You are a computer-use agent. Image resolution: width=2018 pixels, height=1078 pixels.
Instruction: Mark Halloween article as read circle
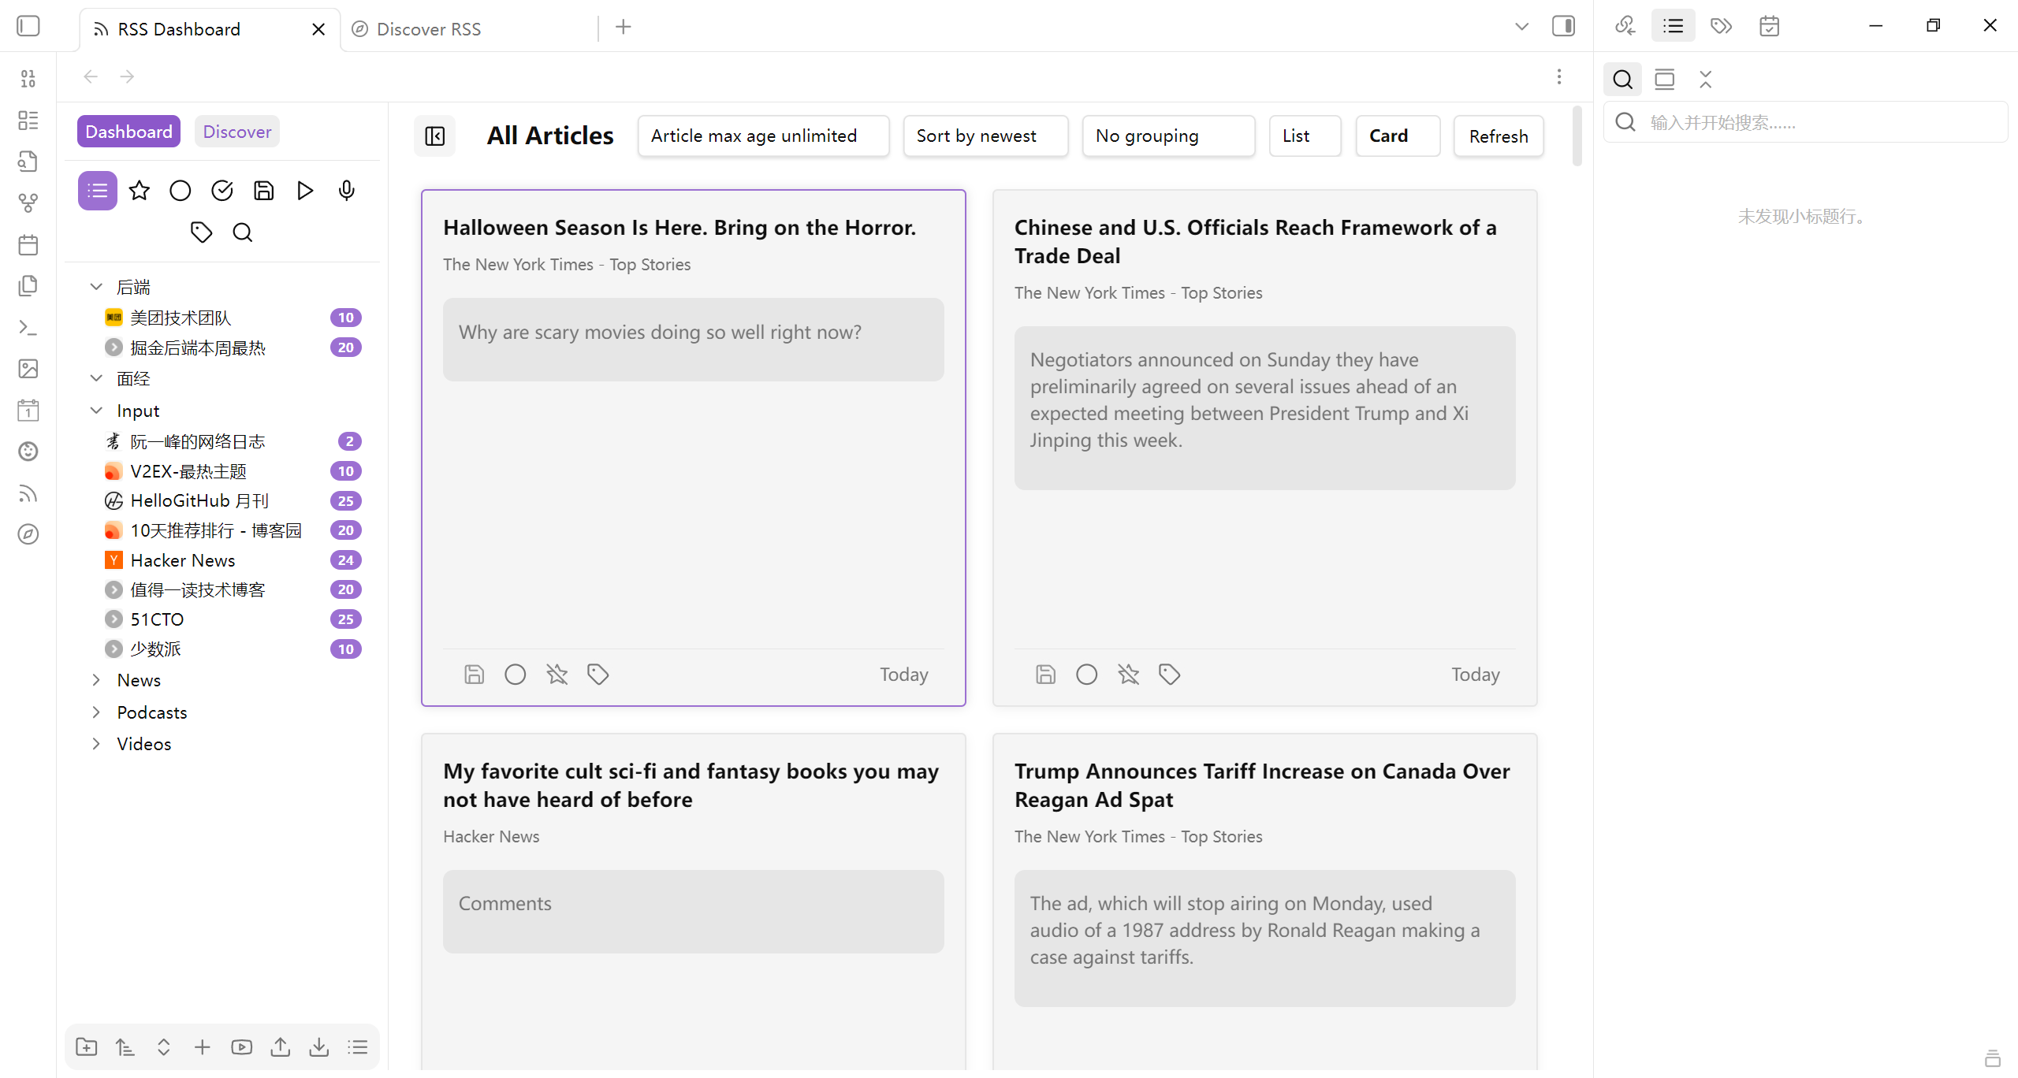click(x=516, y=675)
